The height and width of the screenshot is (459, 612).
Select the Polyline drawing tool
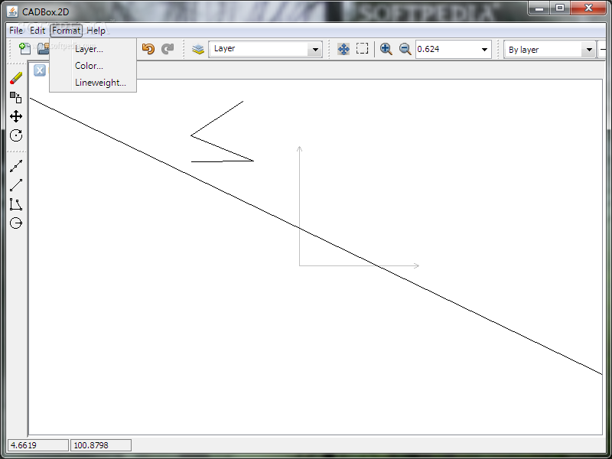[x=16, y=204]
